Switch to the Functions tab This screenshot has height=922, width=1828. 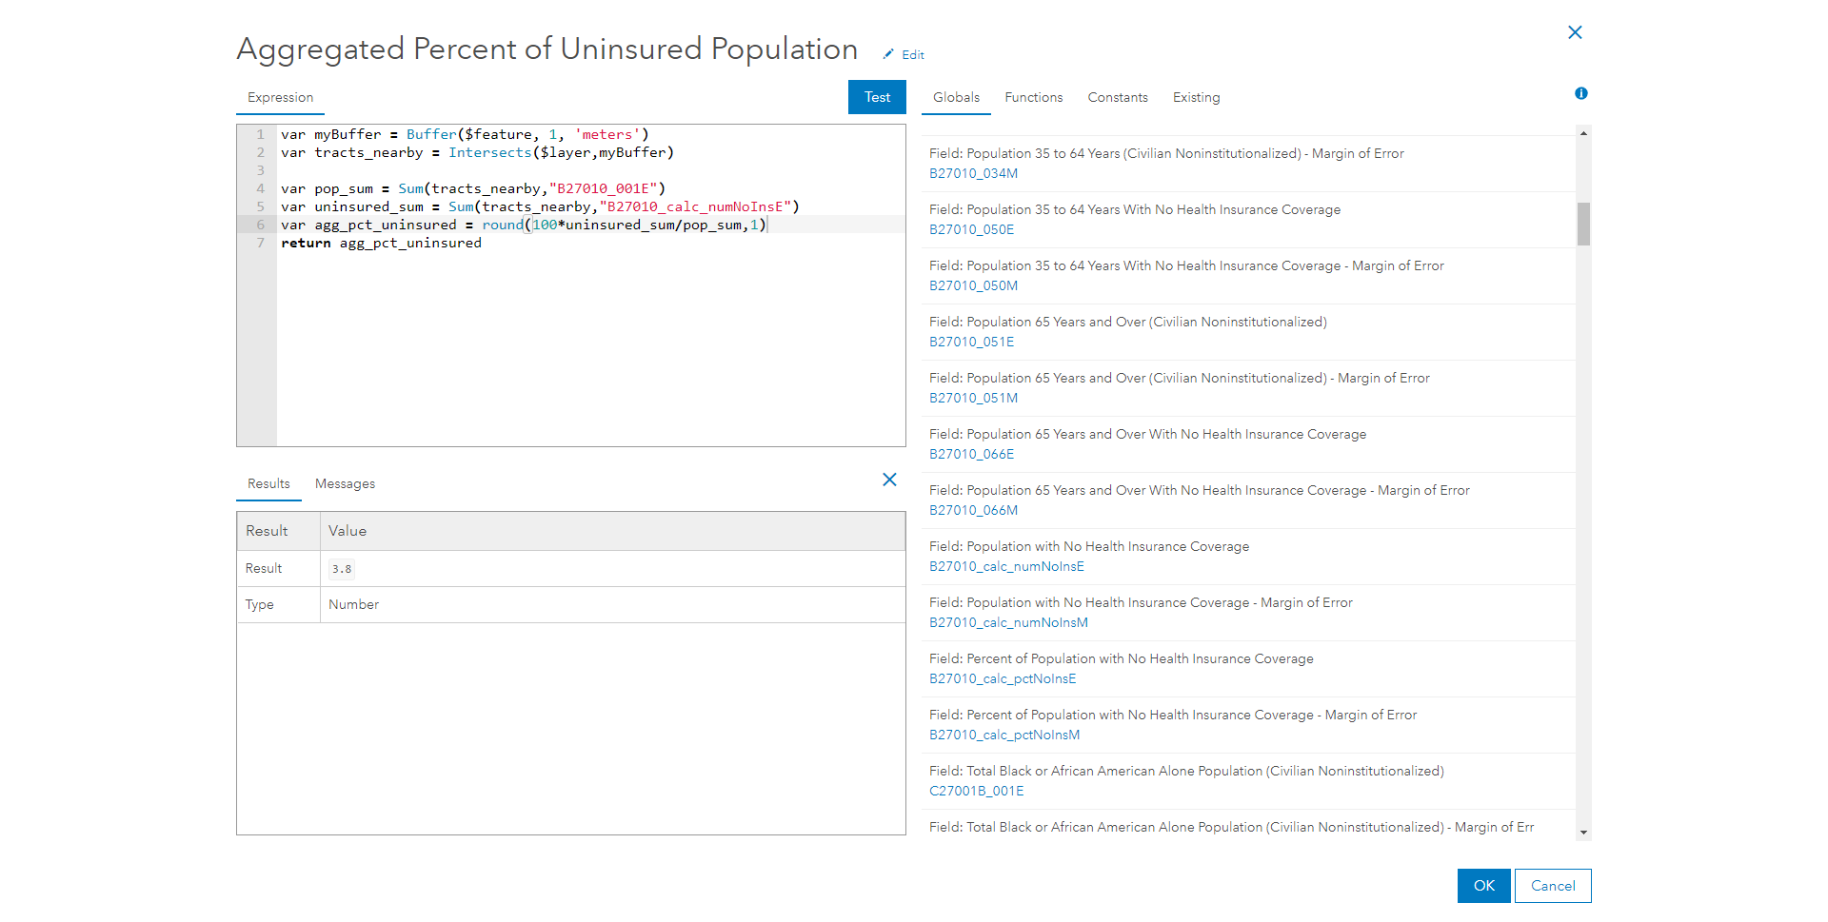point(1033,97)
